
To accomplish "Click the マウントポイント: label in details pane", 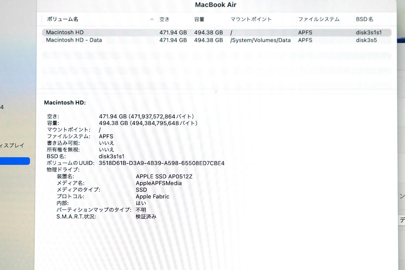I will (69, 130).
